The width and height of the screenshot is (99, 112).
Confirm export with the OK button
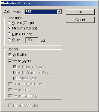pyautogui.click(x=80, y=12)
